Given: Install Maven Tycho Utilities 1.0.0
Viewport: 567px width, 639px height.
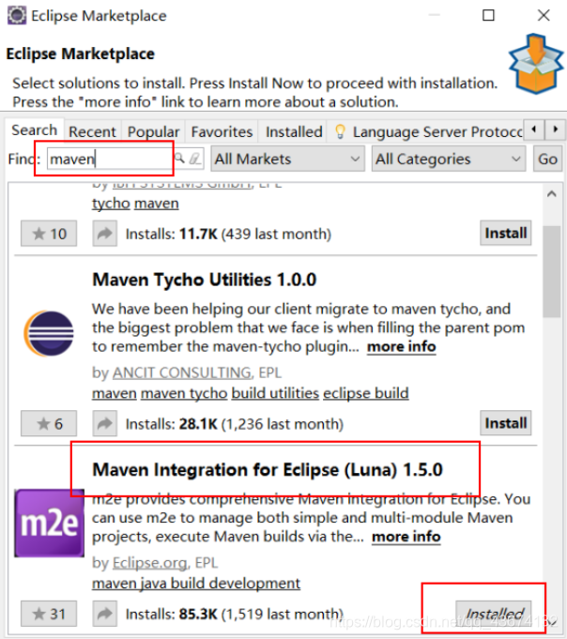Looking at the screenshot, I should 505,423.
